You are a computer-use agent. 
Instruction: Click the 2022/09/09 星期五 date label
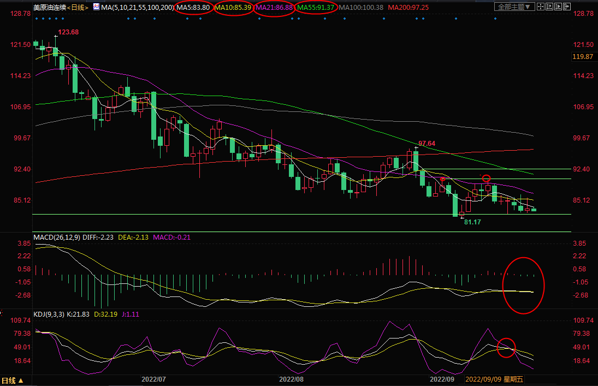click(493, 379)
